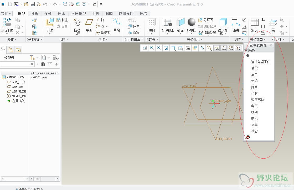The width and height of the screenshot is (294, 190).
Task: Click the Regenerate (重新生成) icon
Action: 7,22
